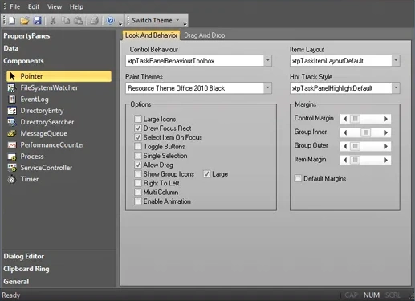Screen dimensions: 415x301
Task: Toggle the Large checkbox beside group icons
Action: pos(206,174)
